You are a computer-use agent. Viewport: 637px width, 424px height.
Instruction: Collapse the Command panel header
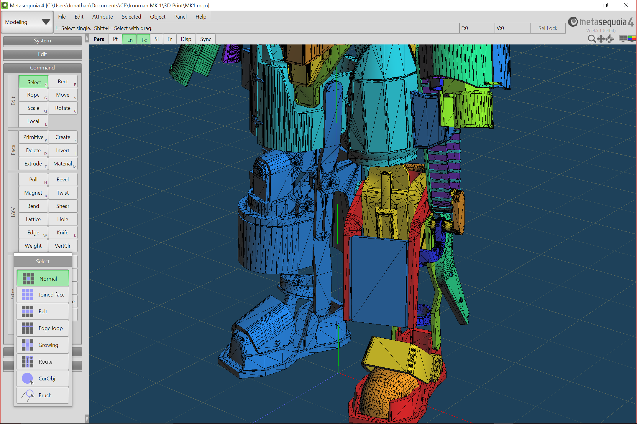[42, 68]
